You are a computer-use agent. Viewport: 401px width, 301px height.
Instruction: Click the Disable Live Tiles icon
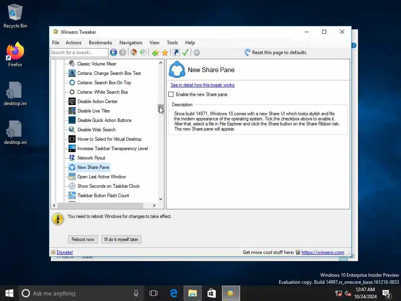[72, 111]
